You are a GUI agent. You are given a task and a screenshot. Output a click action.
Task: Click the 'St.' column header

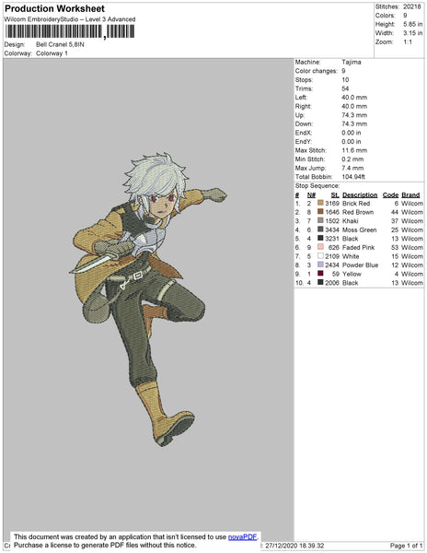335,194
